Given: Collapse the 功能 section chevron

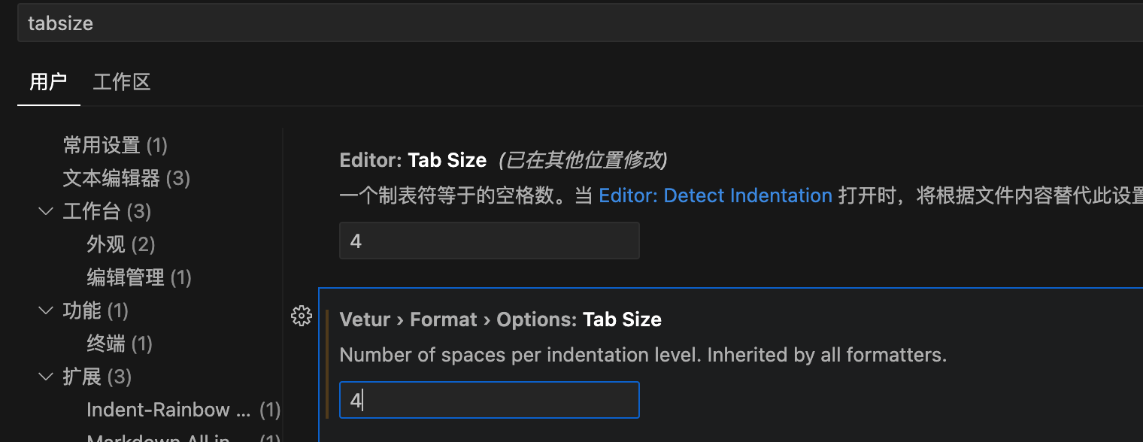Looking at the screenshot, I should tap(46, 310).
